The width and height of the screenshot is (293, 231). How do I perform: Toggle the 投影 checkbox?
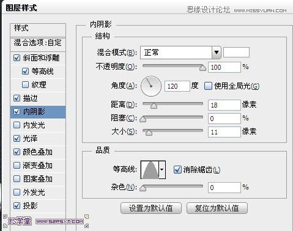pos(17,206)
